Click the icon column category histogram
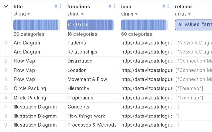This screenshot has height=132, width=212. click(144, 25)
